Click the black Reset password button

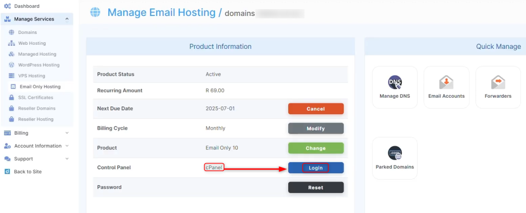316,187
